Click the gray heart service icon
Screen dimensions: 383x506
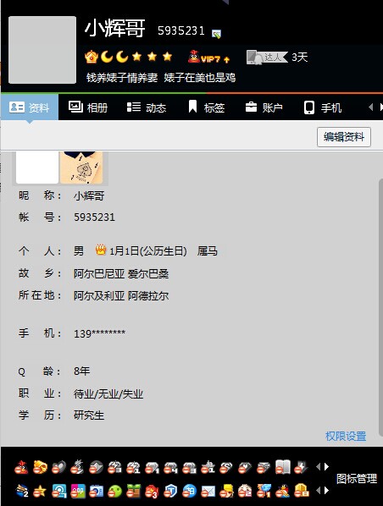(x=58, y=467)
